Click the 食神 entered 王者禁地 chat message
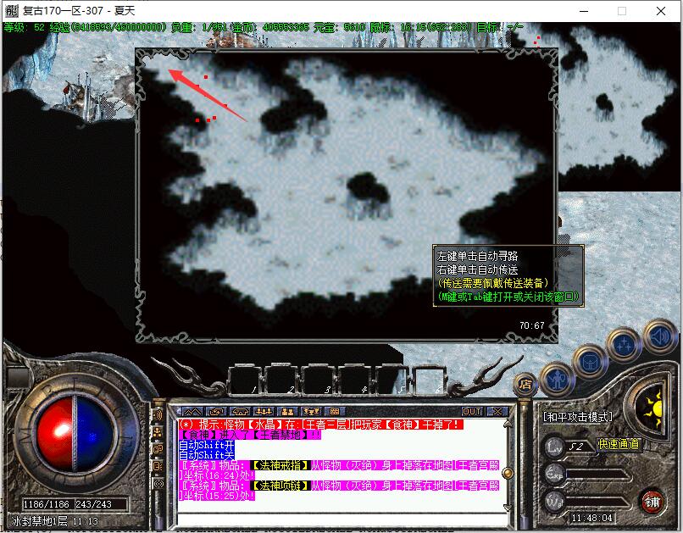The width and height of the screenshot is (683, 533). coord(250,435)
